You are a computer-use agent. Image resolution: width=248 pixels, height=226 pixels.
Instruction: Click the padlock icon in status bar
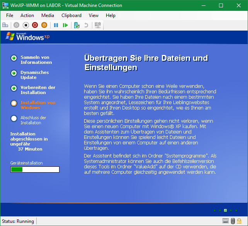point(240,221)
